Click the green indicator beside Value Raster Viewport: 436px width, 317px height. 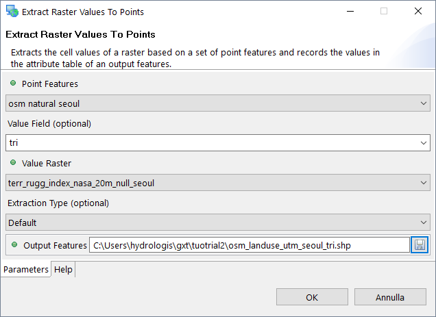[14, 162]
